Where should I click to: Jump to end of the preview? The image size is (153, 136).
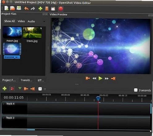click(x=113, y=79)
